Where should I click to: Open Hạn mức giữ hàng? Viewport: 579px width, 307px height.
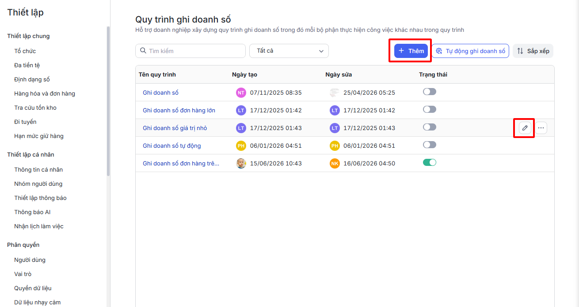coord(39,136)
